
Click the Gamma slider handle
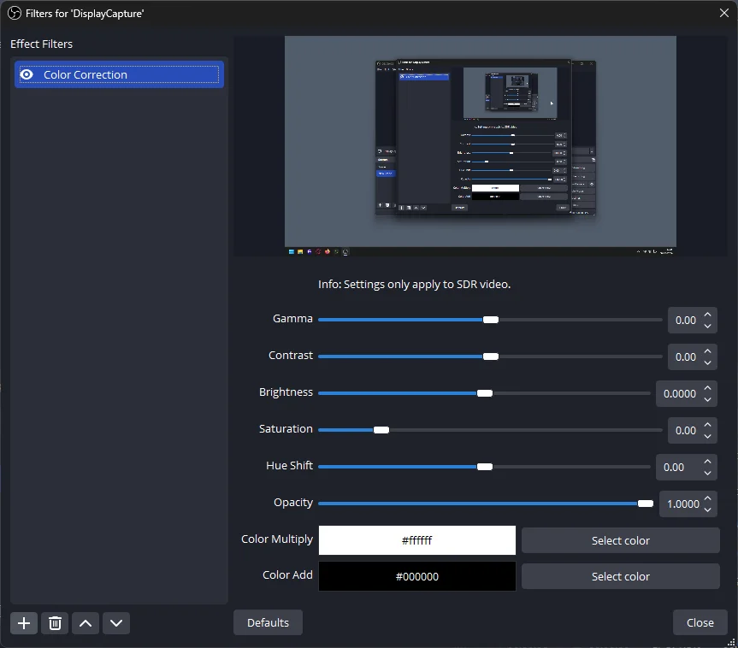490,320
